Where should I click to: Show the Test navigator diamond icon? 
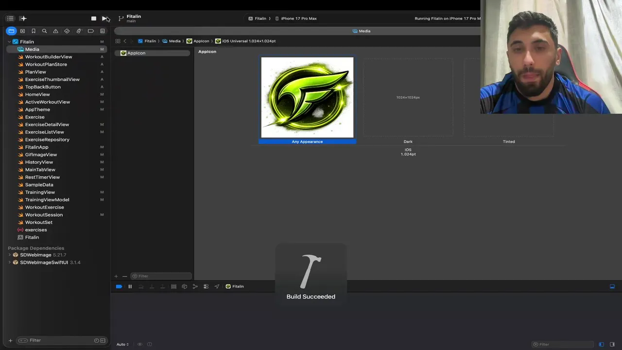point(67,31)
